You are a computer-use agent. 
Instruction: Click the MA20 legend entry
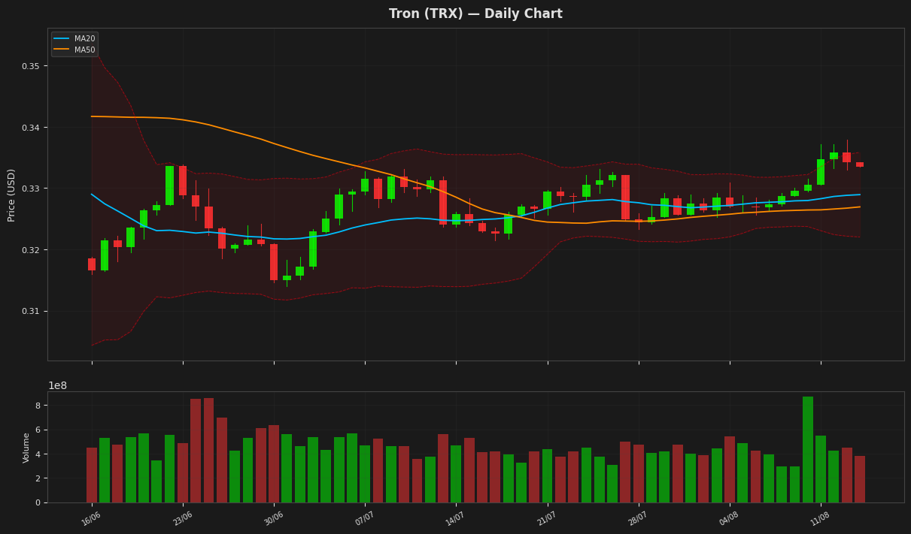[74, 38]
